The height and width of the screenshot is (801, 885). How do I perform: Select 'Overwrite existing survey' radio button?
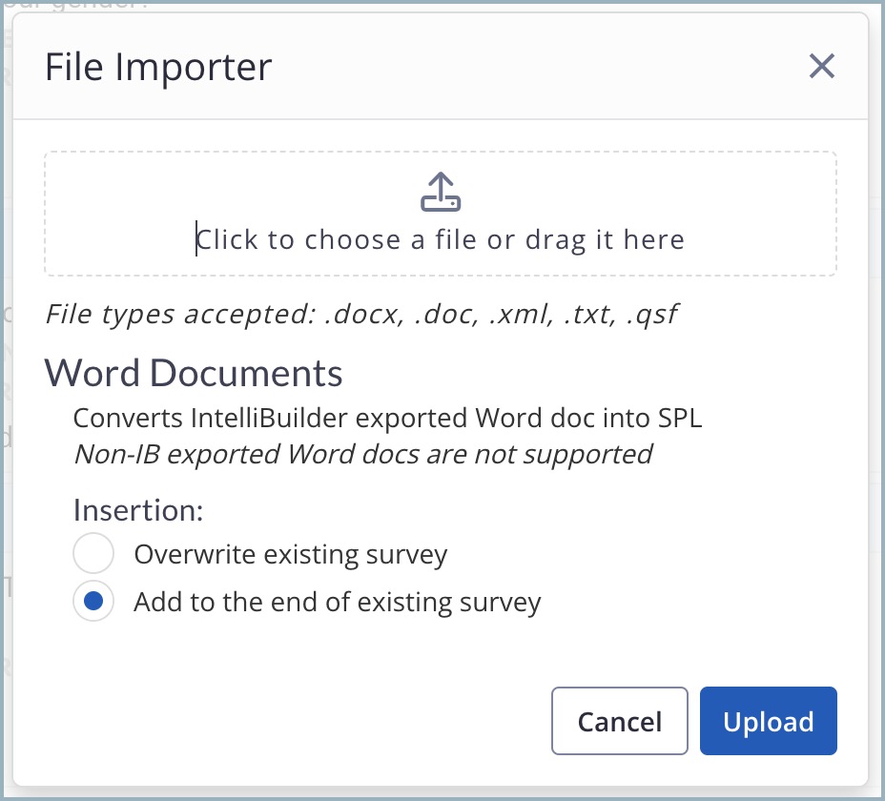tap(93, 553)
